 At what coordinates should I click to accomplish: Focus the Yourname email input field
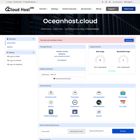click(x=54, y=131)
